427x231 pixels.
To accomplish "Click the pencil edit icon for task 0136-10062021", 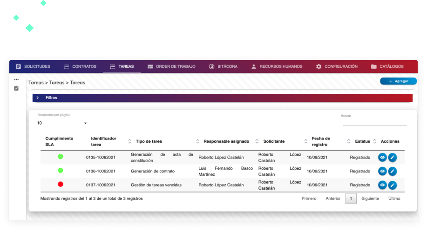I will pos(393,171).
